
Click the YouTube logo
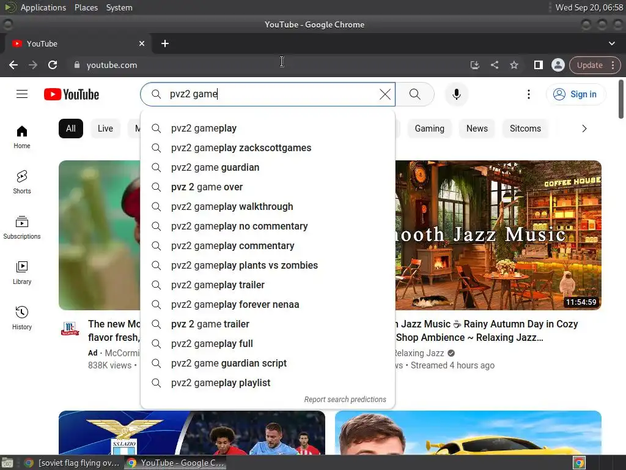click(x=72, y=94)
